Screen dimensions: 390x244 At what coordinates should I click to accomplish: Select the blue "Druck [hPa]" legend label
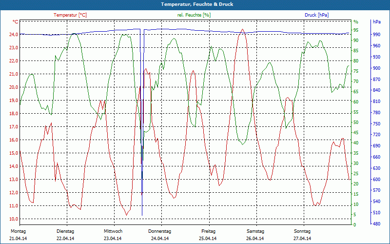pyautogui.click(x=316, y=15)
